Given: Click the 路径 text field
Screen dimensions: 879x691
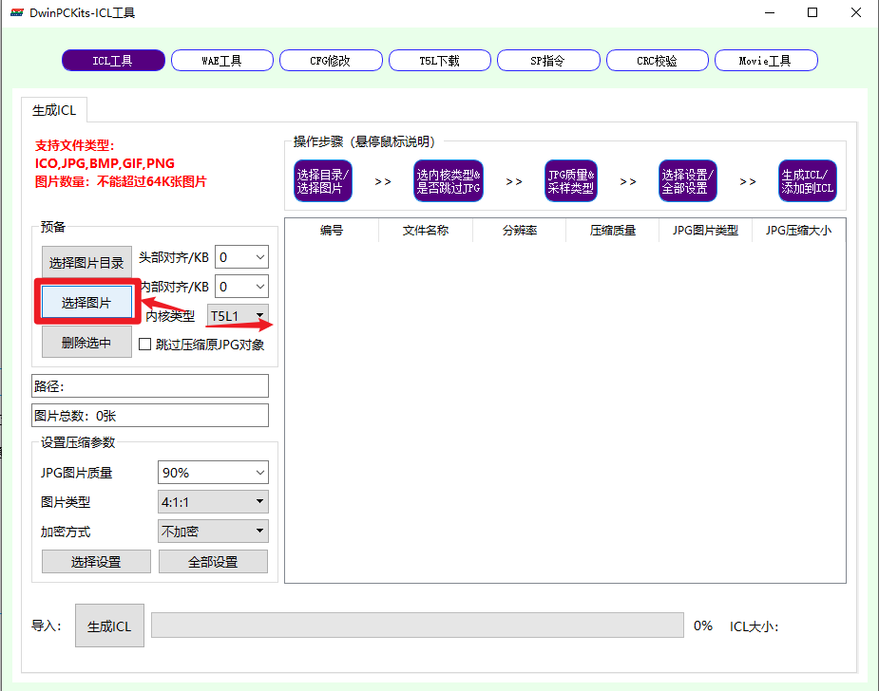Looking at the screenshot, I should 150,385.
